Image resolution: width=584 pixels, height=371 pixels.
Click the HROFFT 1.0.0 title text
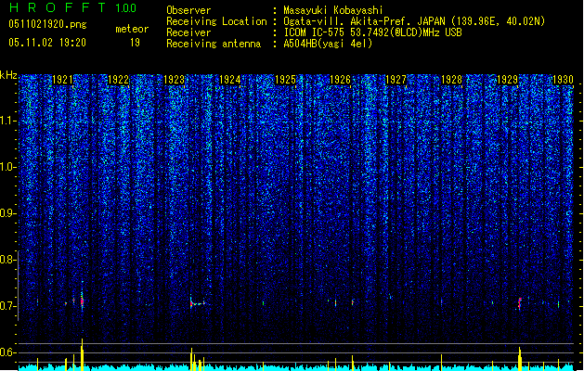pyautogui.click(x=73, y=7)
